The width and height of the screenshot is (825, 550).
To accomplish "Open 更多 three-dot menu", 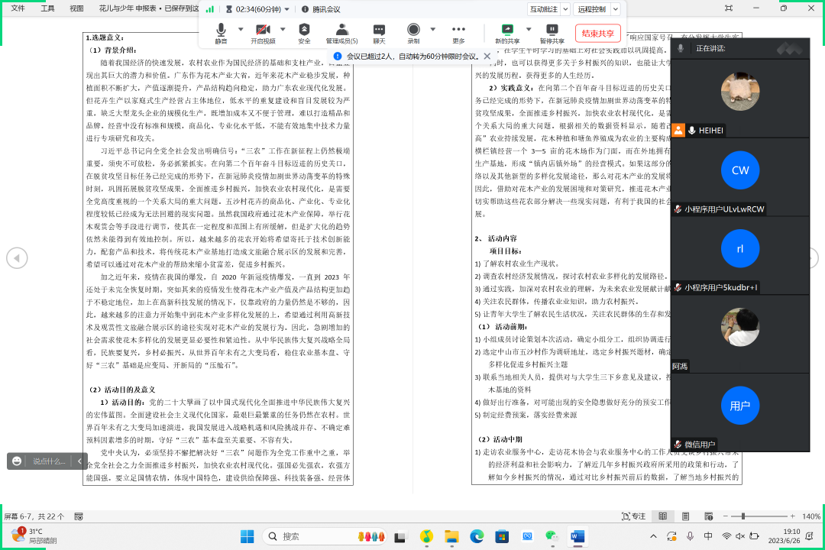I will click(x=458, y=33).
